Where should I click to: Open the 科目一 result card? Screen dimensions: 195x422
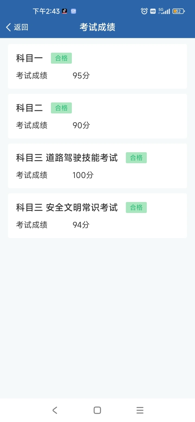(97, 66)
